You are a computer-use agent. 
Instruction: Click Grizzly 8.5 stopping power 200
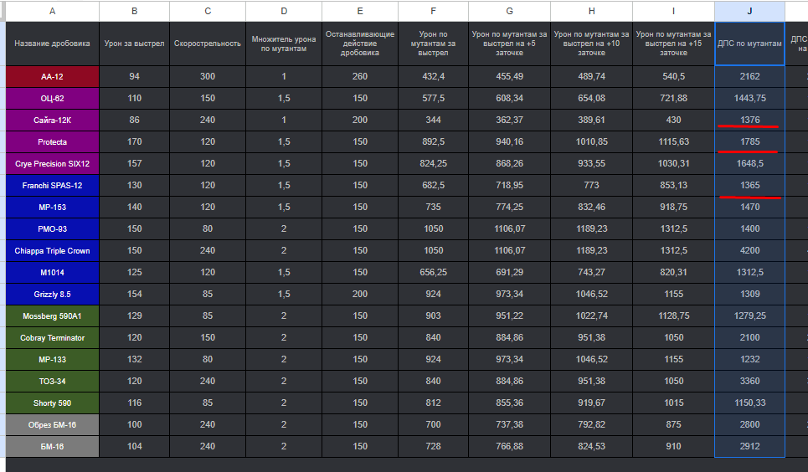(x=360, y=294)
